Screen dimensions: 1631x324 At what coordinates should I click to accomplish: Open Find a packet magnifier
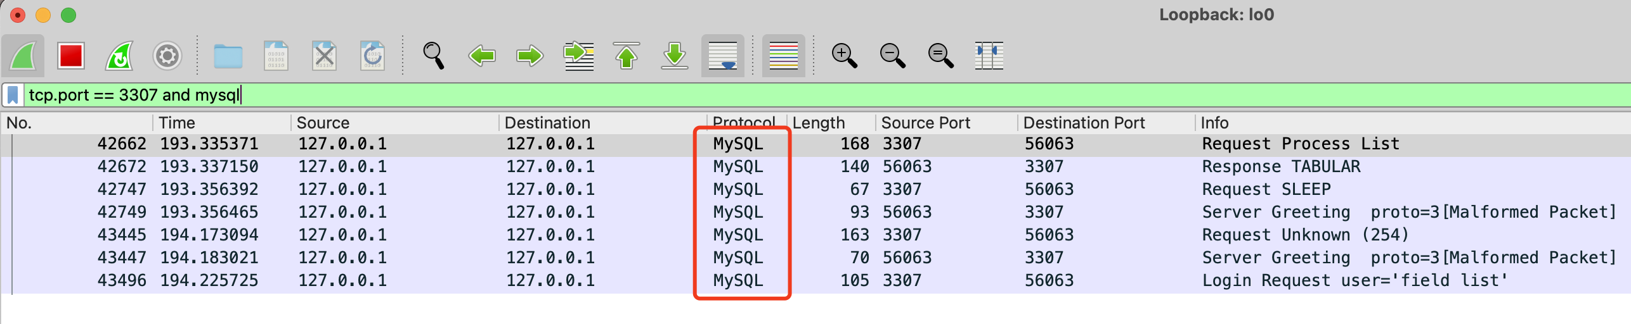[434, 56]
